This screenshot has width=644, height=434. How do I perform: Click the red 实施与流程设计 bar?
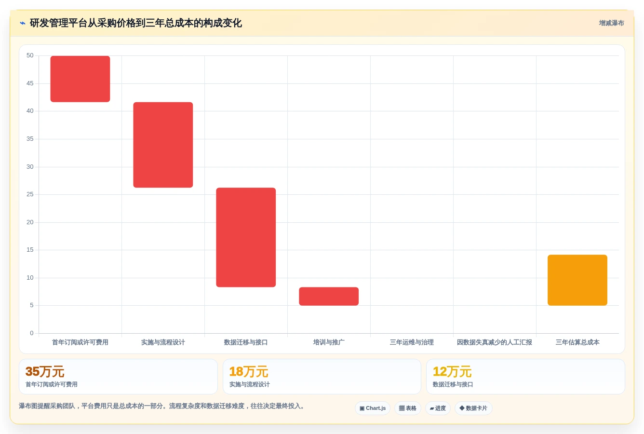[x=163, y=145]
